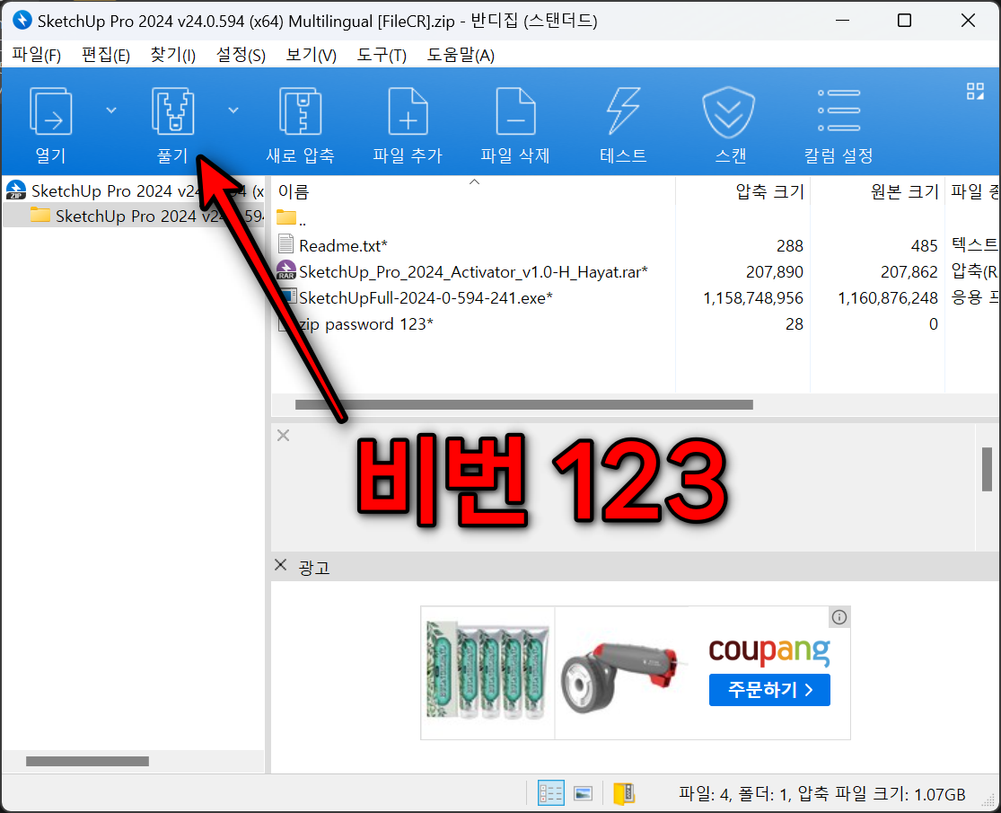Open the 보기(V) menu
Screen dimensions: 1001x813
(311, 56)
